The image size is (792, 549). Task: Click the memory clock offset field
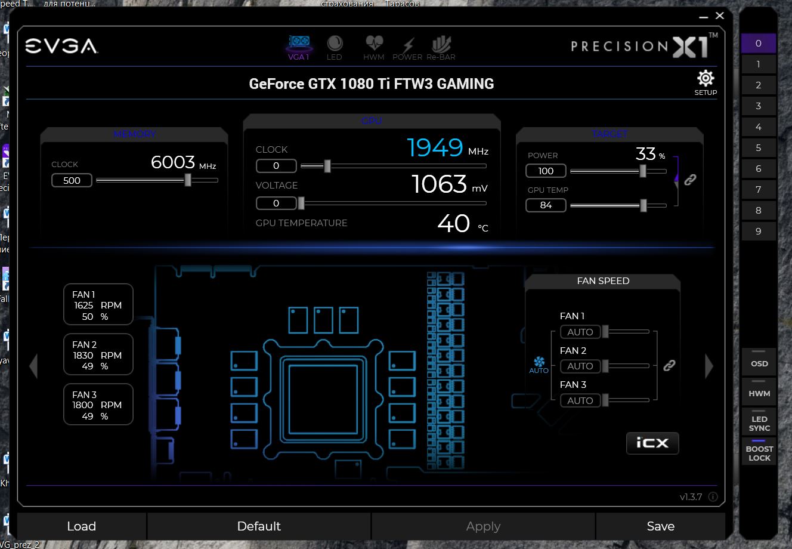[x=72, y=180]
